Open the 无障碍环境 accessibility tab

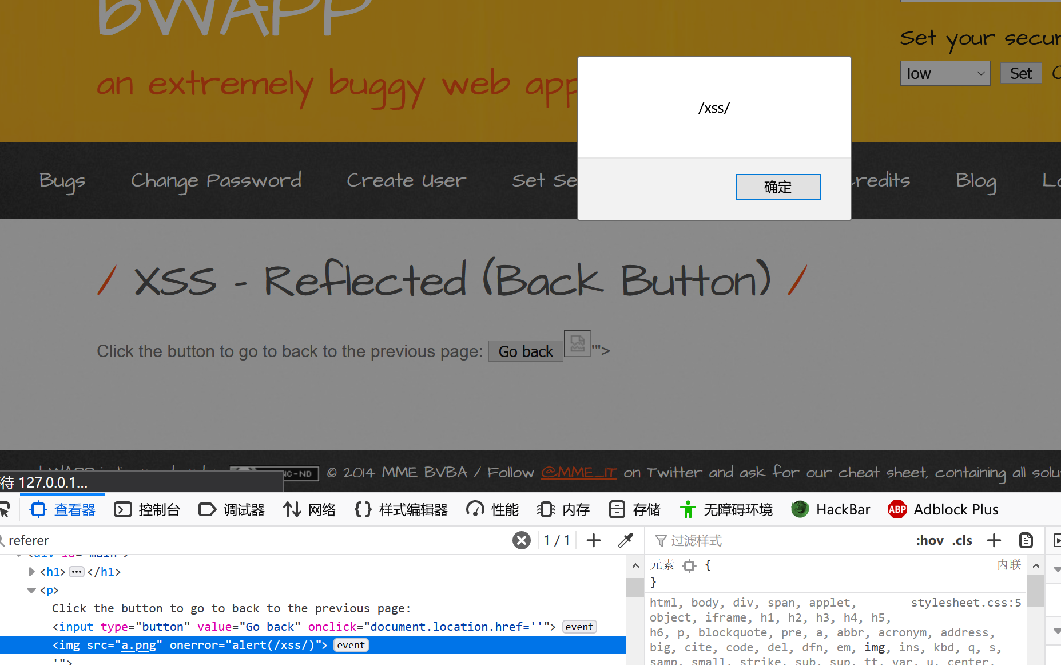(x=726, y=509)
